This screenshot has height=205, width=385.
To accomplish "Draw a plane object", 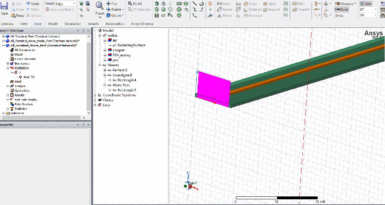I will click(x=210, y=15).
